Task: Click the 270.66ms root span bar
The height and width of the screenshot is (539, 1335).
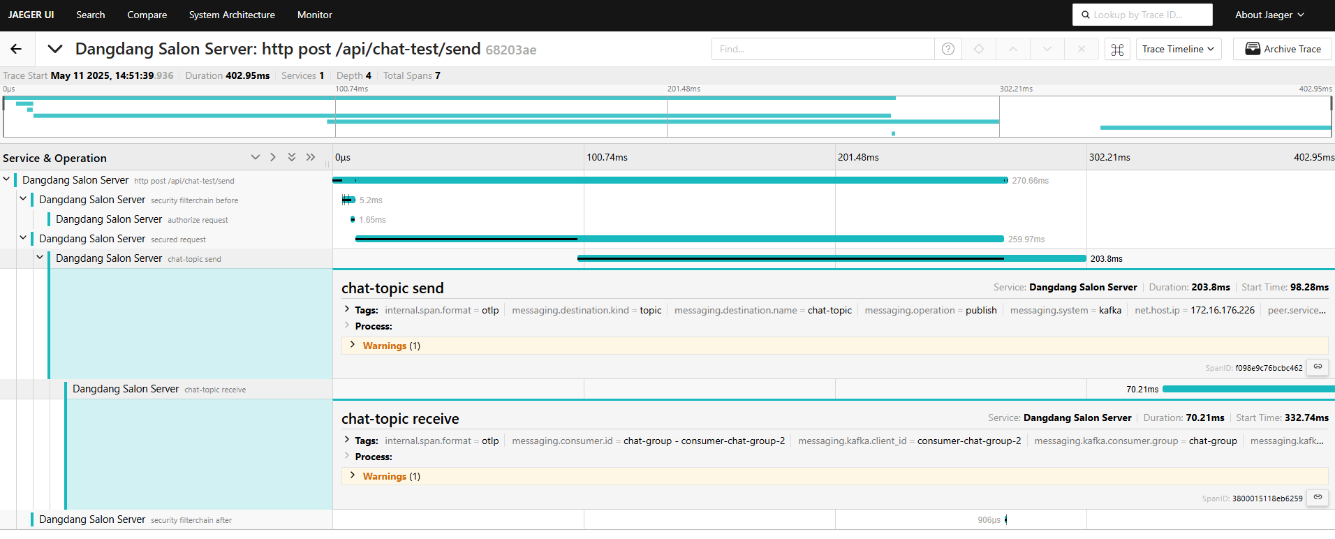Action: [670, 180]
